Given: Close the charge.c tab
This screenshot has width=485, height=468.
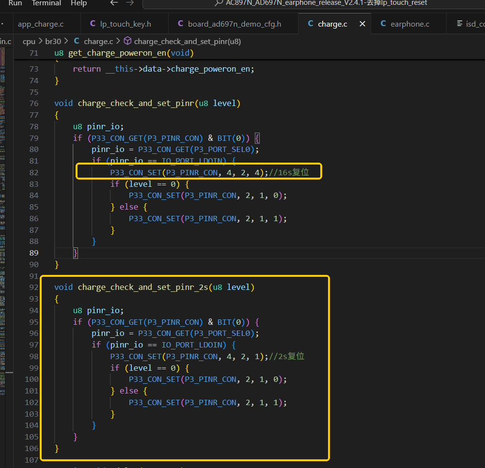Looking at the screenshot, I should [362, 24].
